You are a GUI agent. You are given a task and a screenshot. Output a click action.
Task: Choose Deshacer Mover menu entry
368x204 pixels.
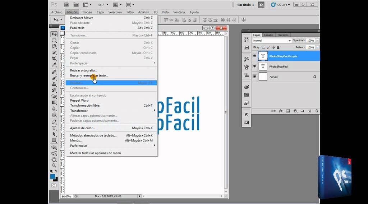point(111,18)
